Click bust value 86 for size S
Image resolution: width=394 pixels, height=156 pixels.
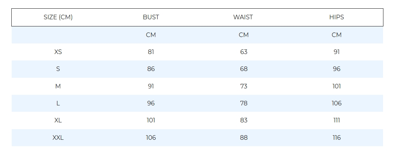click(x=151, y=69)
